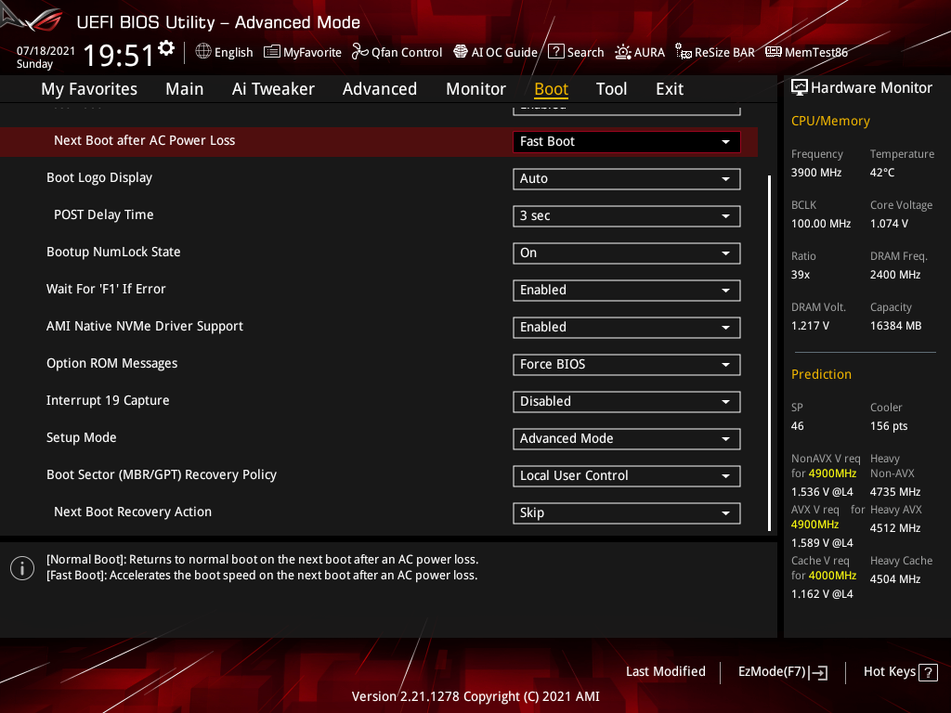Image resolution: width=951 pixels, height=713 pixels.
Task: Open the Exit menu
Action: (x=669, y=88)
